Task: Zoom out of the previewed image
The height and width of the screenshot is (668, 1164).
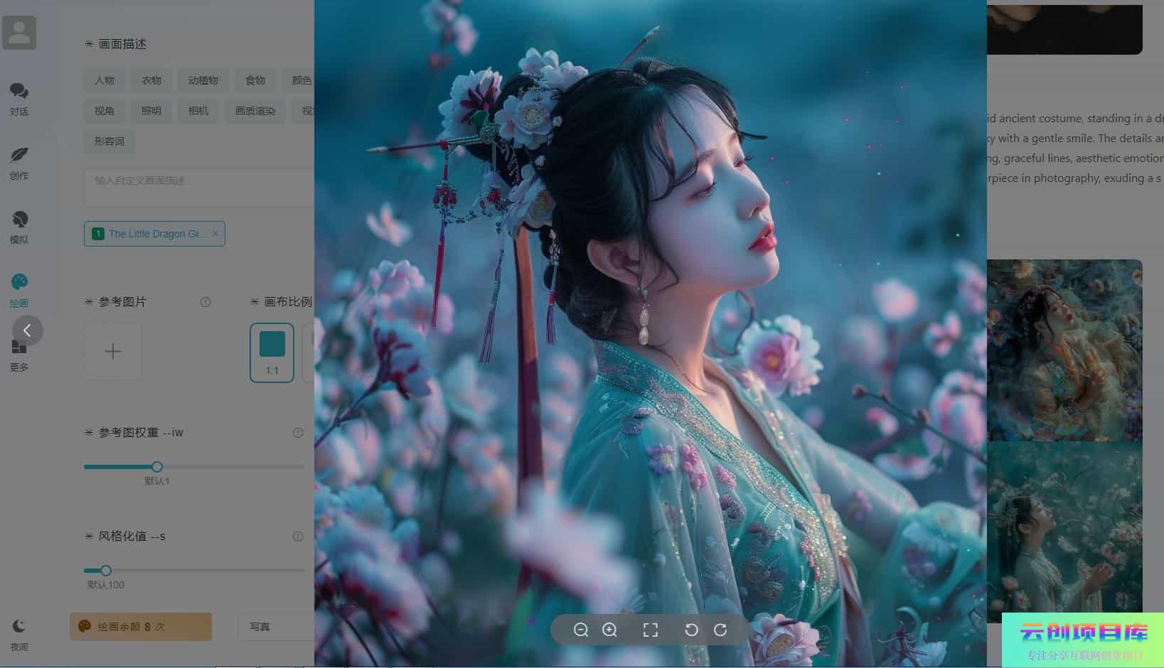Action: (581, 630)
